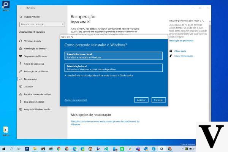Click the Anterior button
Screen dimensions: 228x152
tap(141, 100)
